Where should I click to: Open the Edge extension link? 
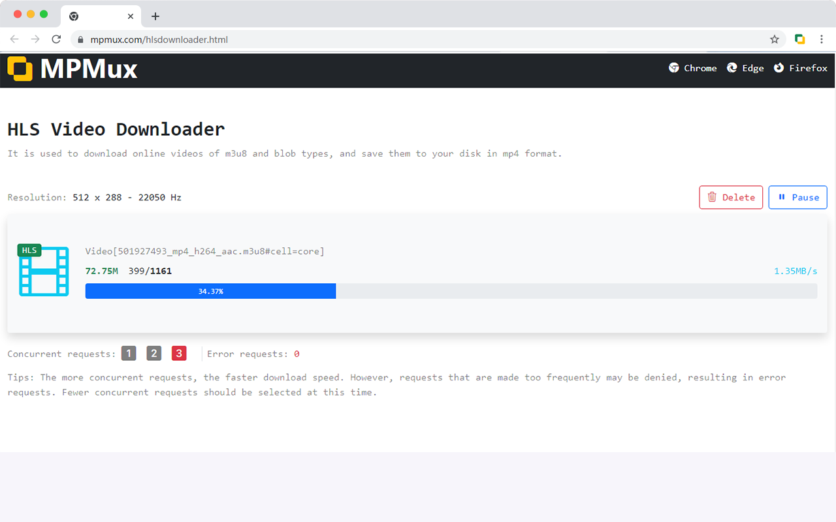(745, 68)
